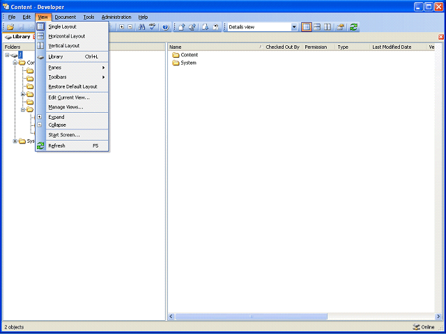Open the Toolbars submenu
Image resolution: width=446 pixels, height=334 pixels.
pyautogui.click(x=77, y=77)
